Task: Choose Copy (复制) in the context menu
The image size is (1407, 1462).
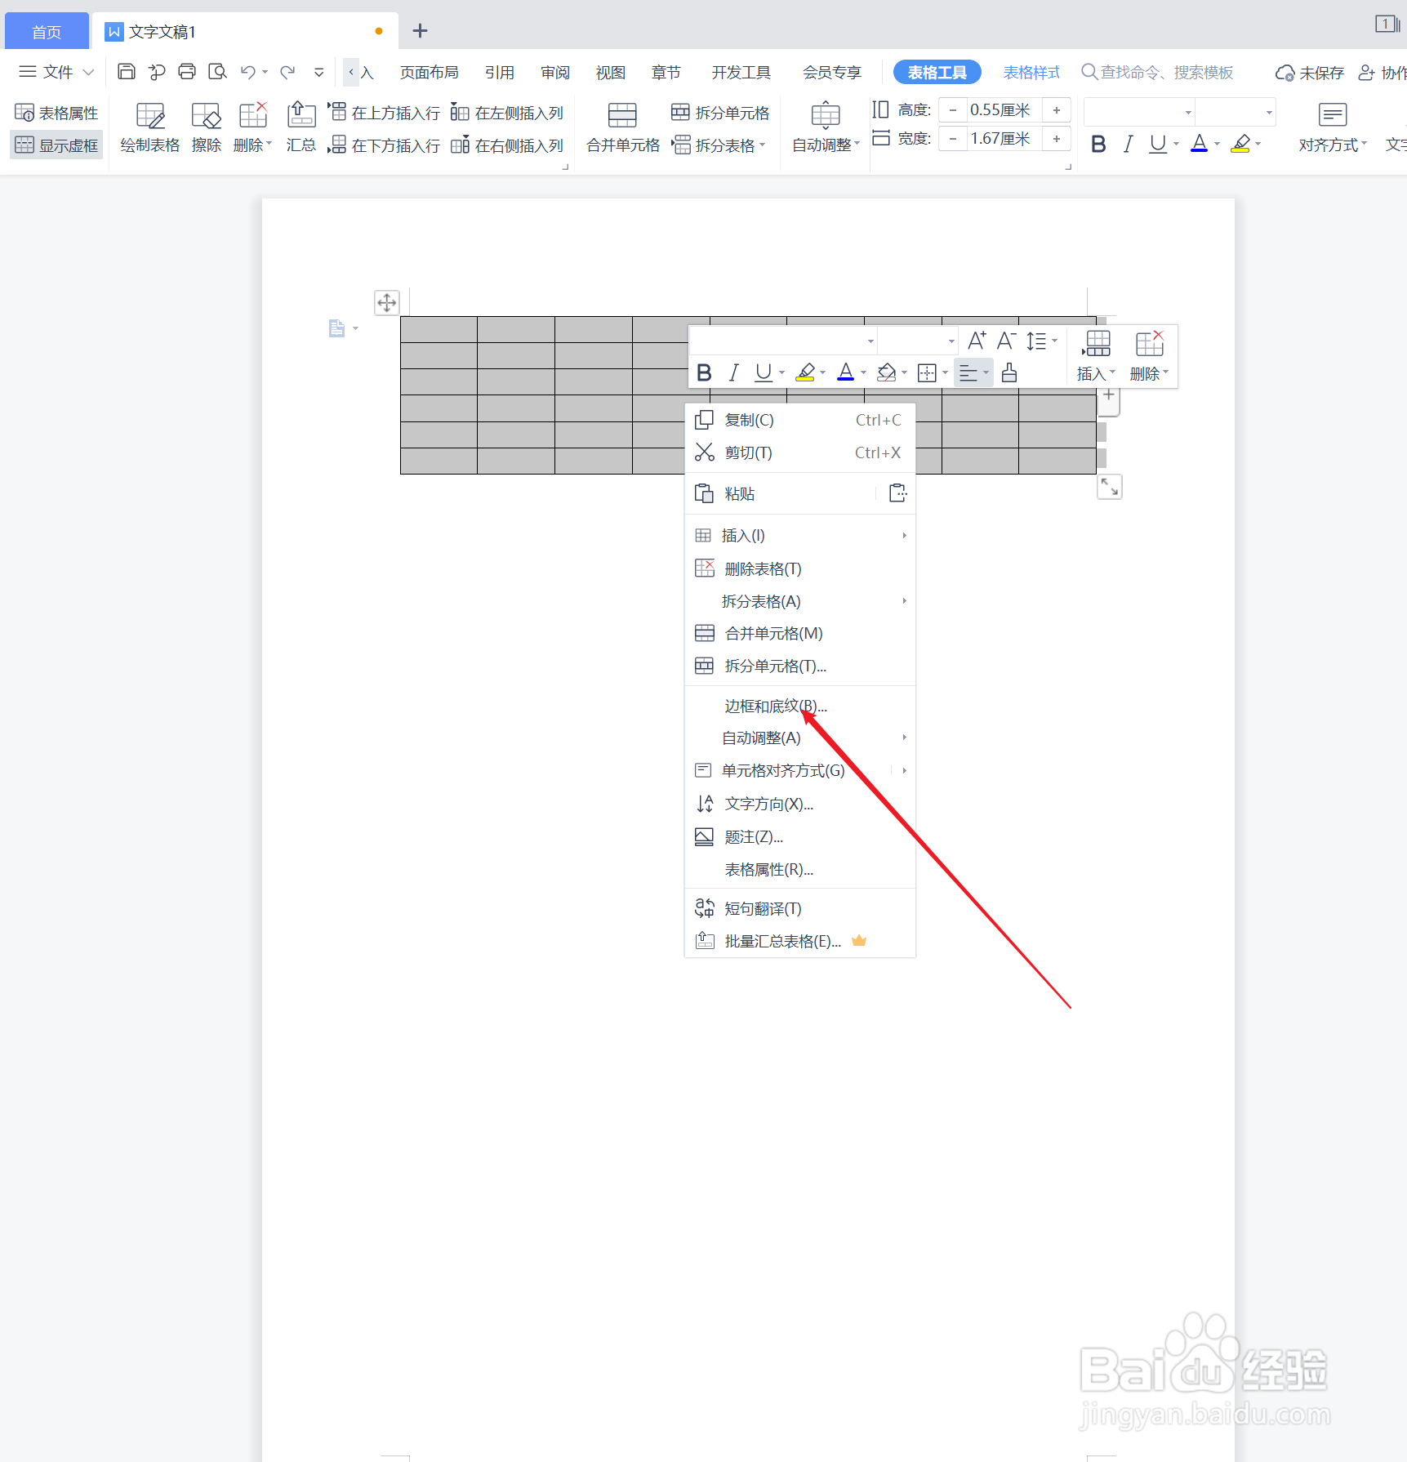Action: (800, 420)
